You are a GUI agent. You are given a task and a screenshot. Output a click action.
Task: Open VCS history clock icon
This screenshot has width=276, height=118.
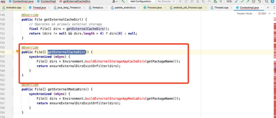coord(254,2)
